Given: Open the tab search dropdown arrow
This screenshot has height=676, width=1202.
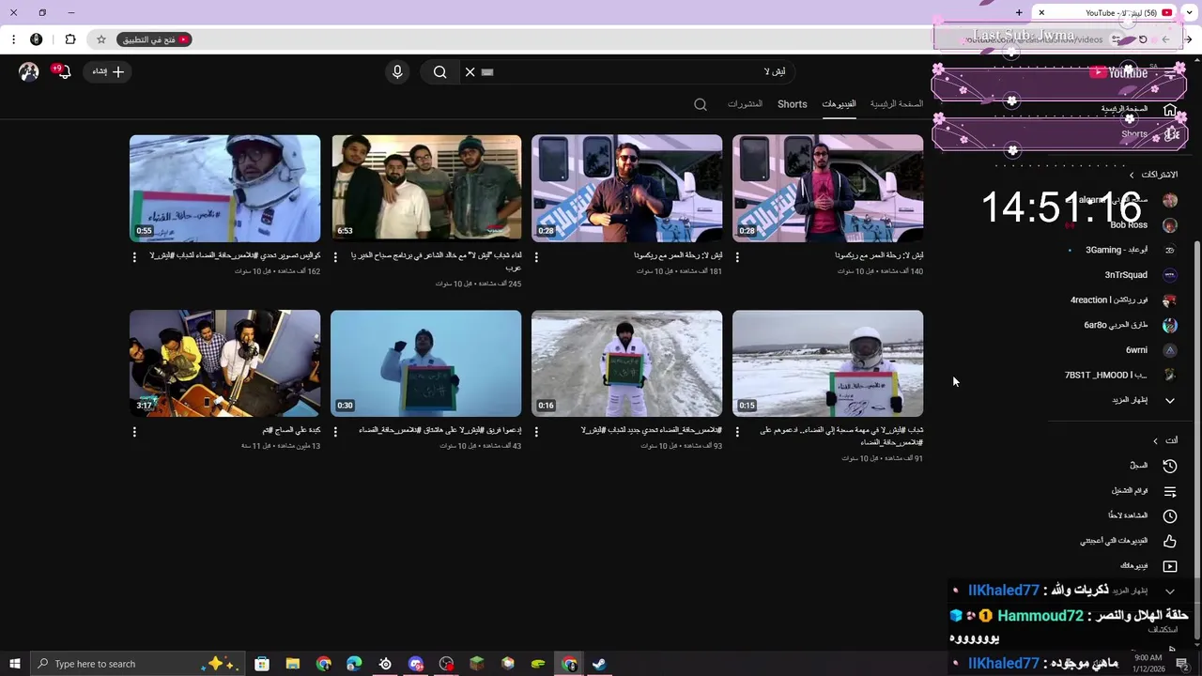Looking at the screenshot, I should pos(1190,12).
